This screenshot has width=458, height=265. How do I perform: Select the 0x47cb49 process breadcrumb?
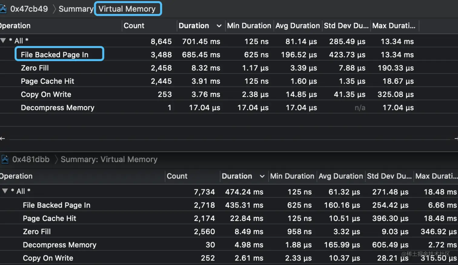(29, 9)
